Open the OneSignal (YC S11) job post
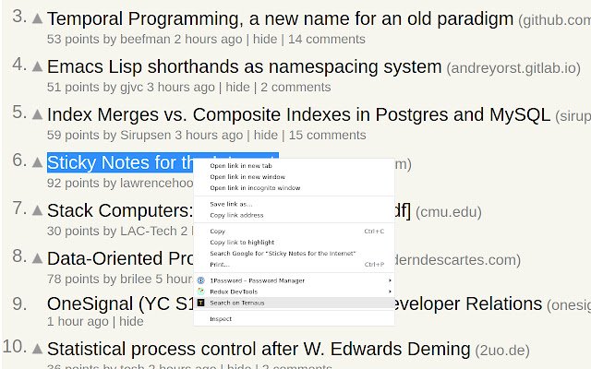 (120, 304)
